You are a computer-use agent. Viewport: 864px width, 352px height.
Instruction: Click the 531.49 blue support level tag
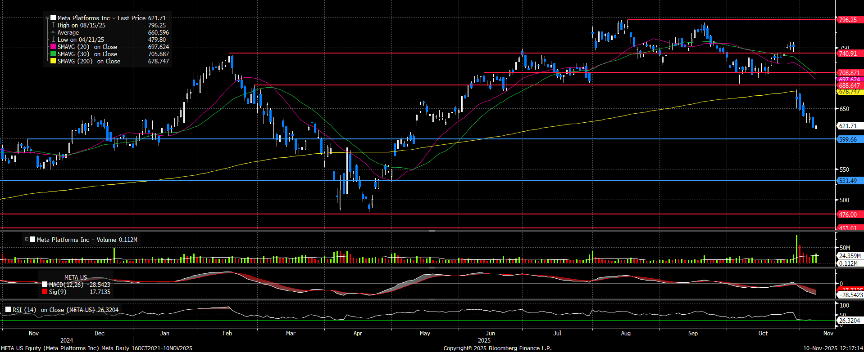(848, 181)
